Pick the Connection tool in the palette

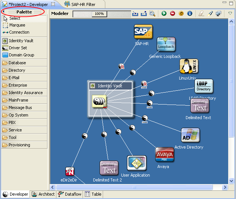(24, 32)
